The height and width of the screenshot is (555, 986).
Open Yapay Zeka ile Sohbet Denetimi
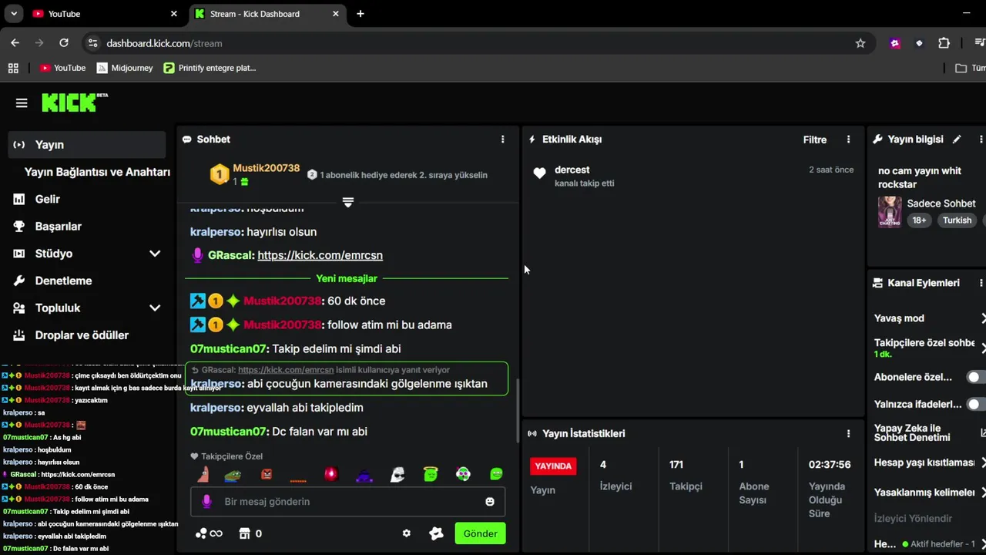pyautogui.click(x=930, y=433)
